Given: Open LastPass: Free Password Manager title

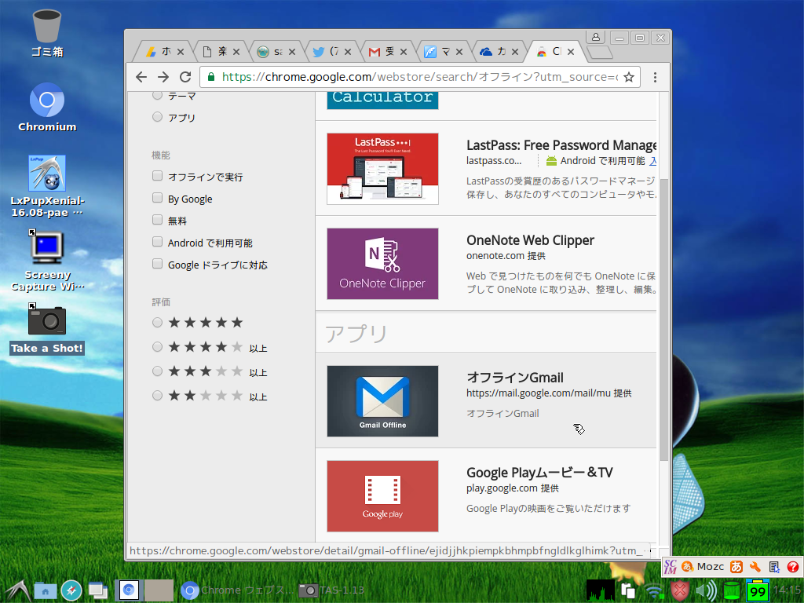Looking at the screenshot, I should pyautogui.click(x=561, y=145).
